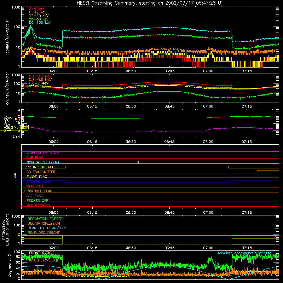The height and width of the screenshot is (283, 283).
Task: Click the BAD_PACKETS flag label
Action: (39, 205)
